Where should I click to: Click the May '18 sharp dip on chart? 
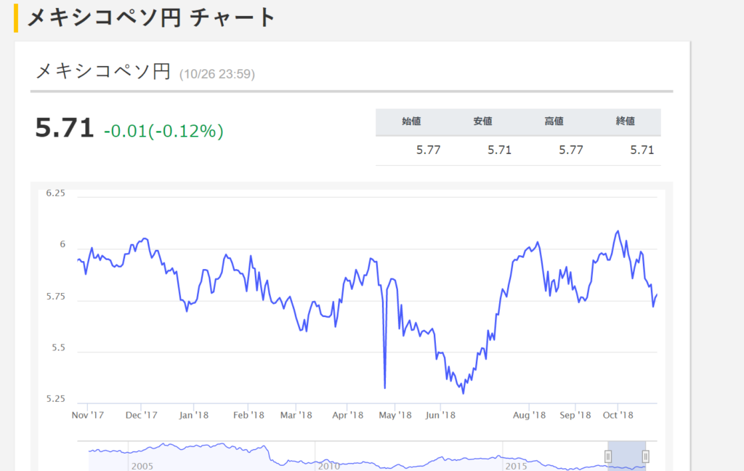385,387
